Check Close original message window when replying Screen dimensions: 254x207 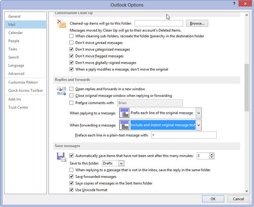[x=71, y=96]
